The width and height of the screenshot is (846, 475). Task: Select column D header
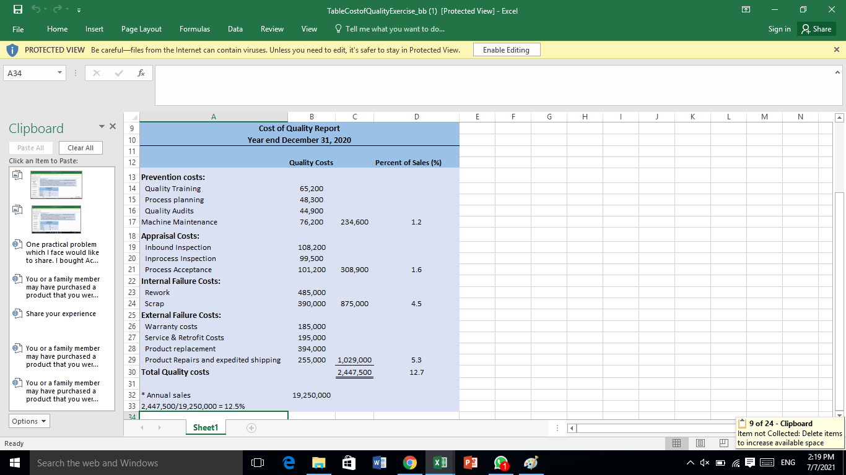(416, 116)
